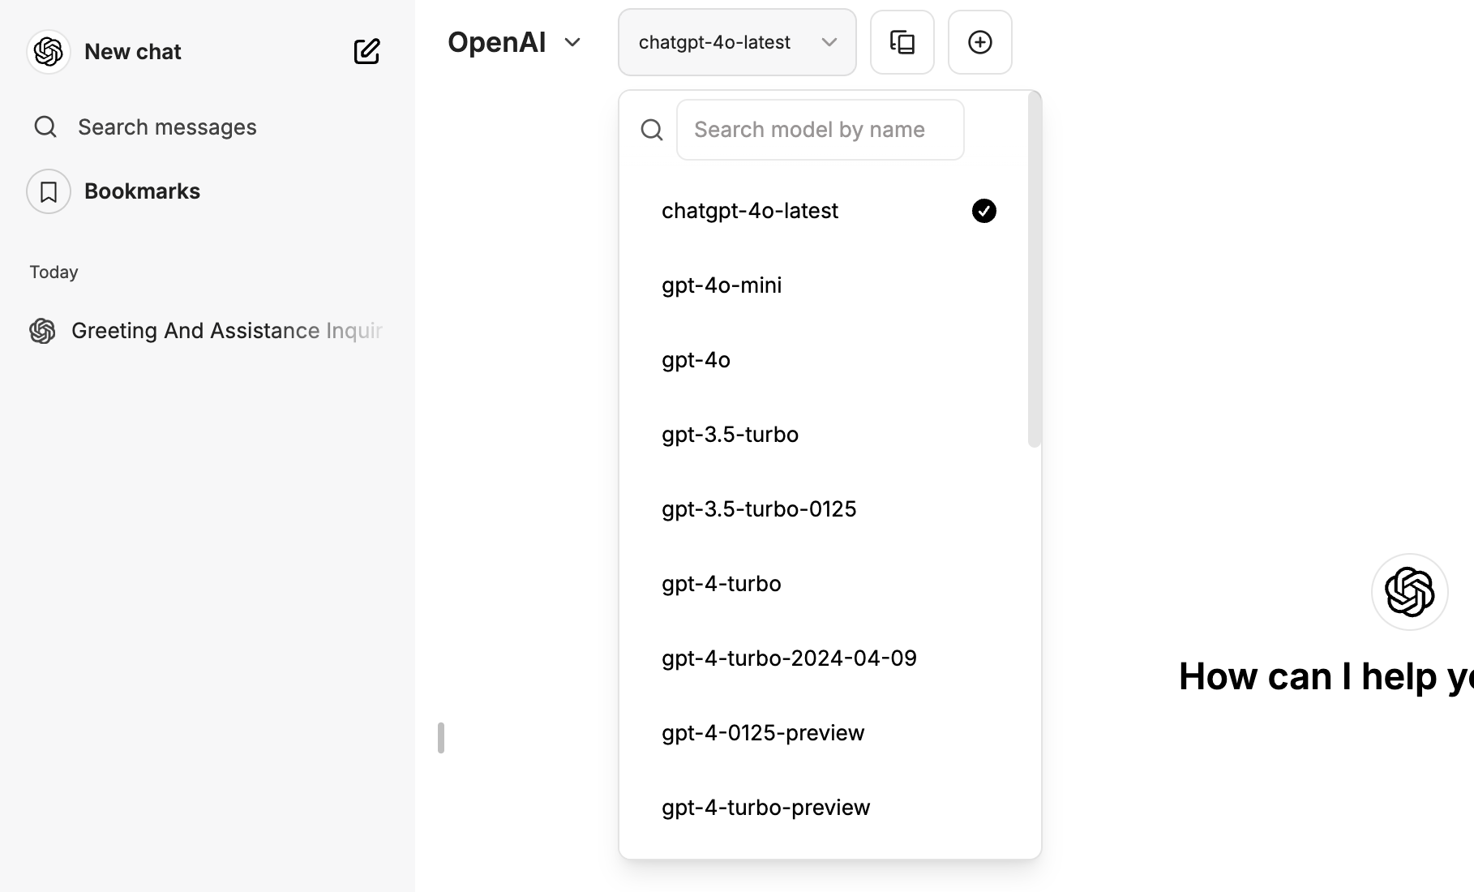
Task: Pick gpt-3.5-turbo-0125 from the list
Action: point(759,509)
